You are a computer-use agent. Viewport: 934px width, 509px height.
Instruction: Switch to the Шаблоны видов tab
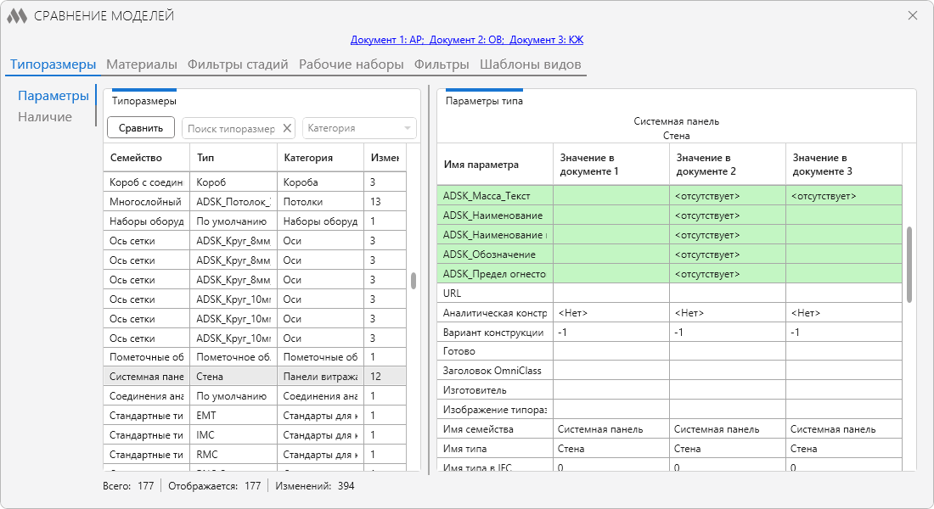(x=530, y=64)
